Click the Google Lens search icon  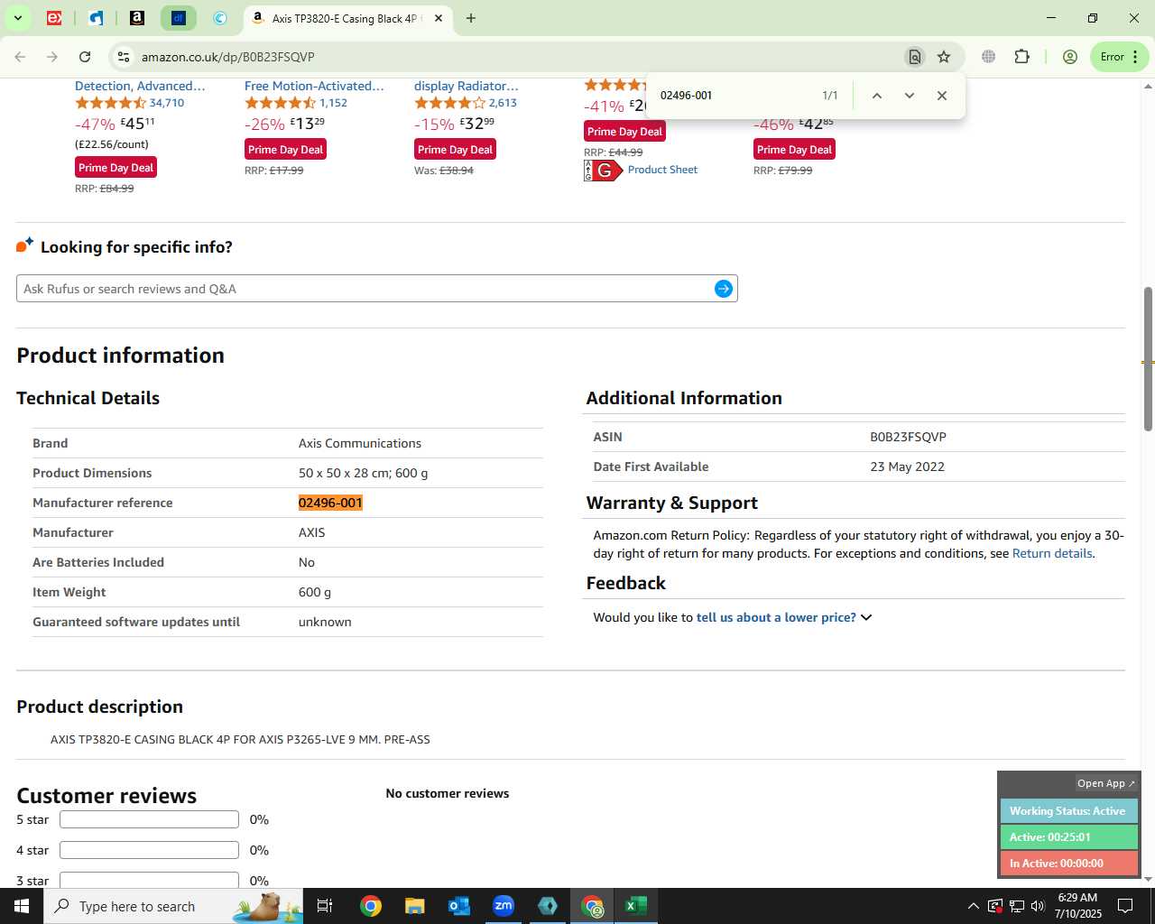tap(914, 57)
